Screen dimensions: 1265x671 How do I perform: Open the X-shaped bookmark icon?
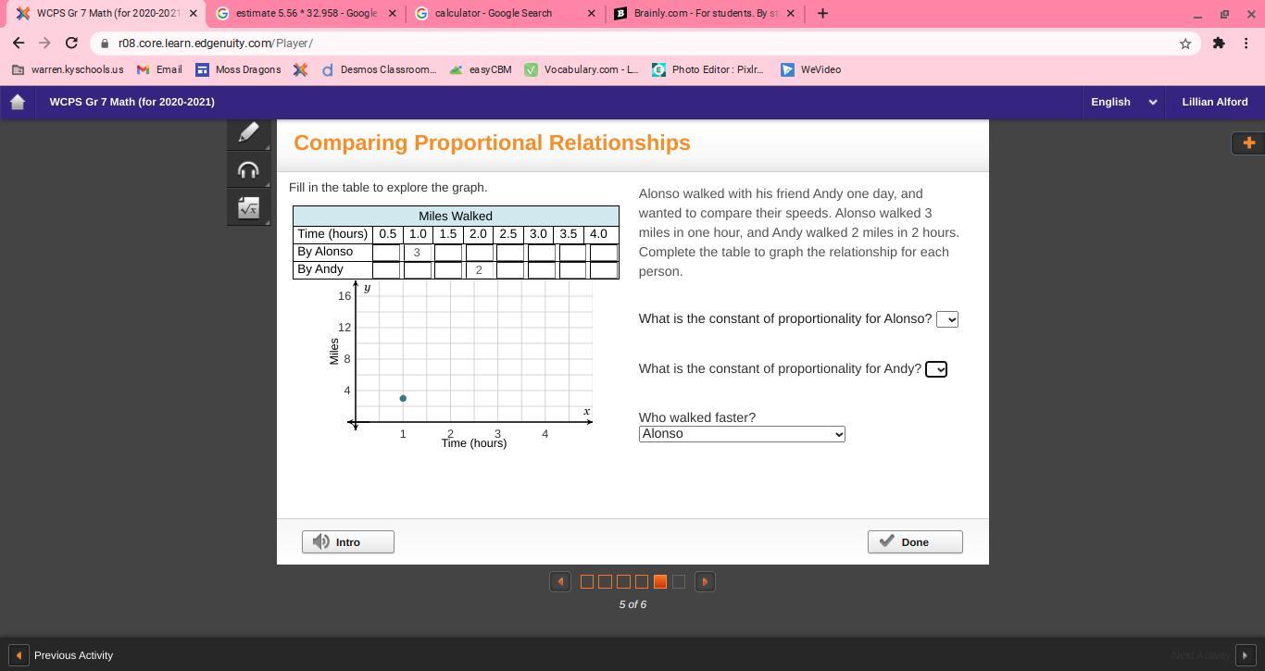[300, 69]
